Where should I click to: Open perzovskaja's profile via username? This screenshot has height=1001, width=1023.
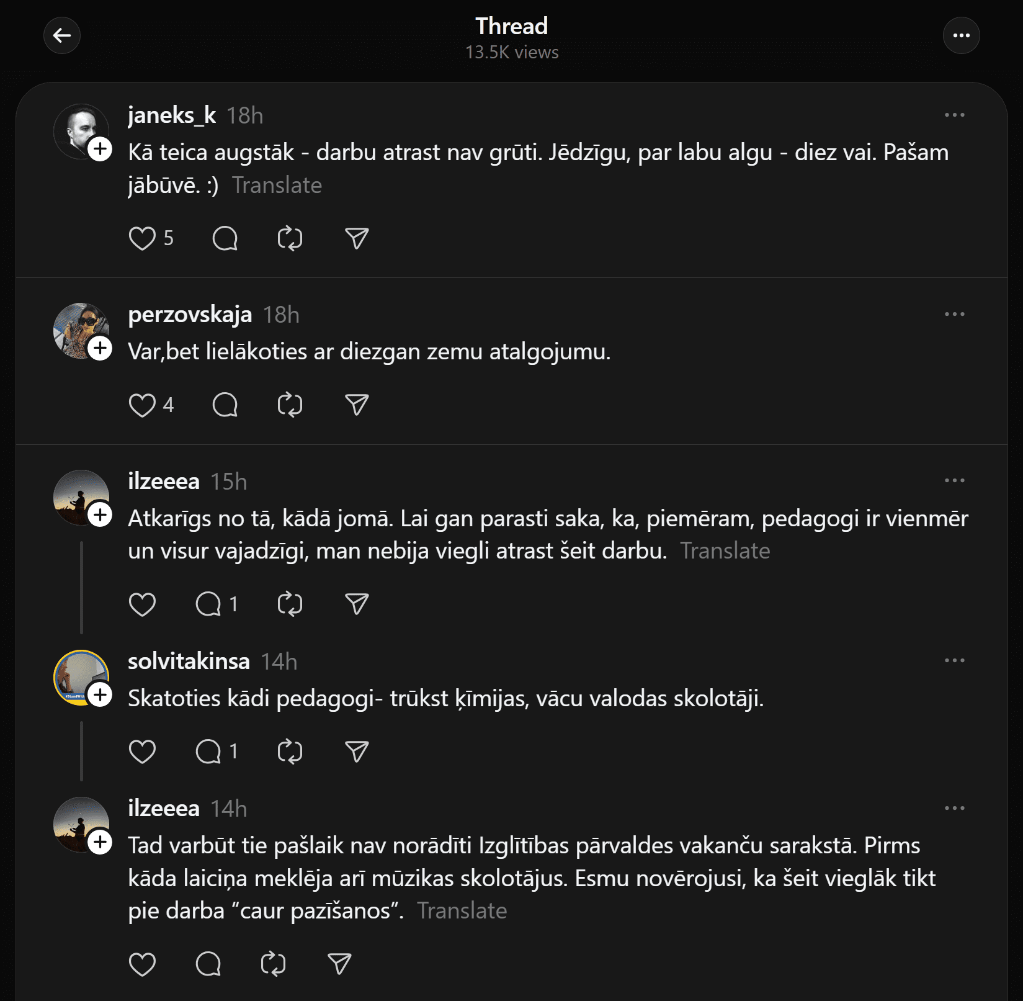click(x=190, y=315)
